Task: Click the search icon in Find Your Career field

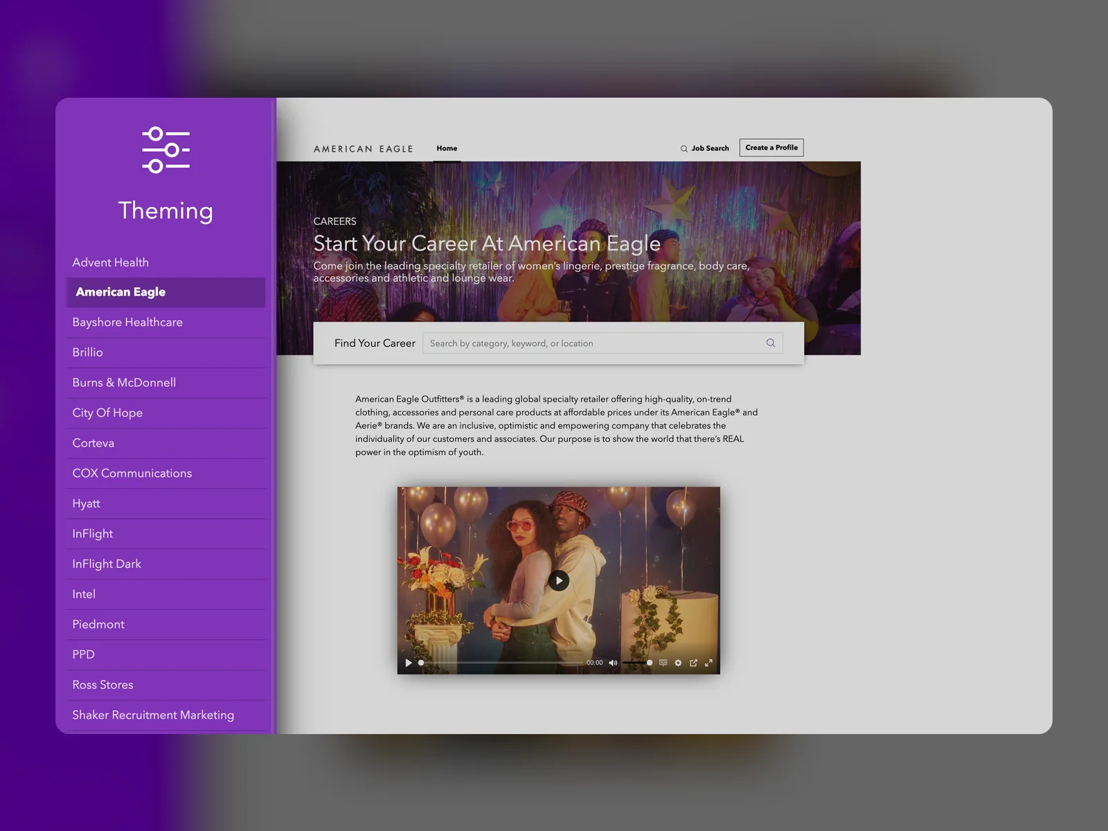Action: (x=771, y=343)
